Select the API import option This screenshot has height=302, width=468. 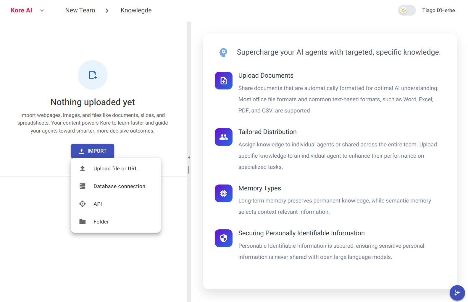click(x=98, y=204)
